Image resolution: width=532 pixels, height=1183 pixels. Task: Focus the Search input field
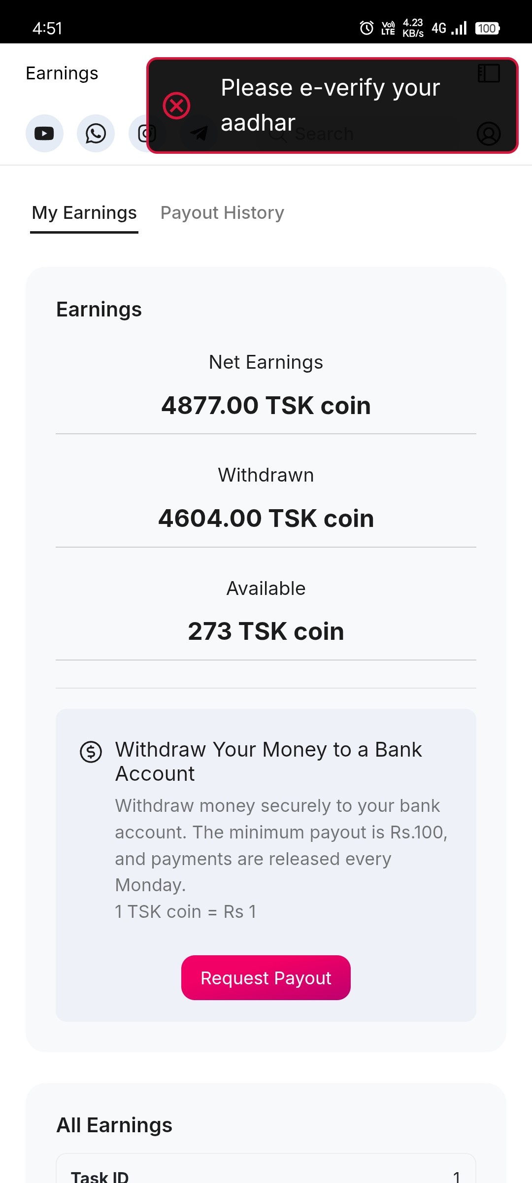pyautogui.click(x=345, y=134)
